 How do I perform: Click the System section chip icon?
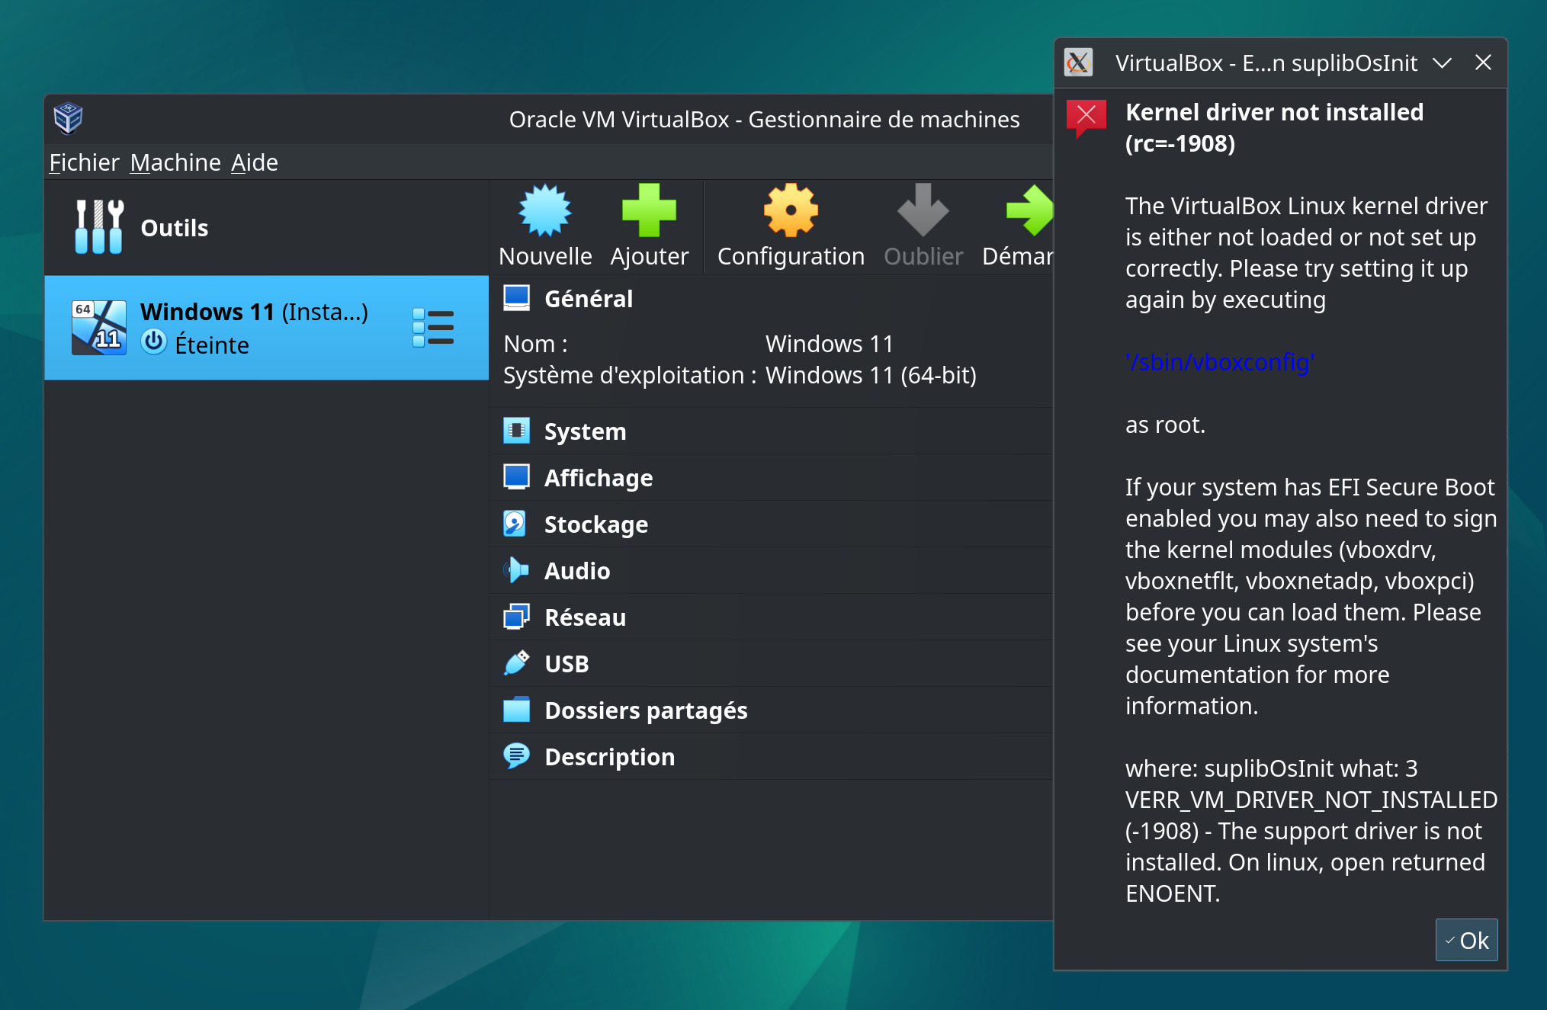pos(516,431)
